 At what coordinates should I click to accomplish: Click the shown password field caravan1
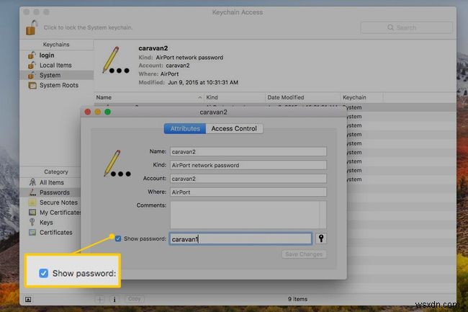[x=241, y=239]
